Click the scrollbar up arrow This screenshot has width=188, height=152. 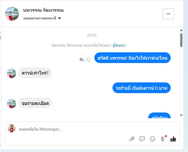(181, 30)
